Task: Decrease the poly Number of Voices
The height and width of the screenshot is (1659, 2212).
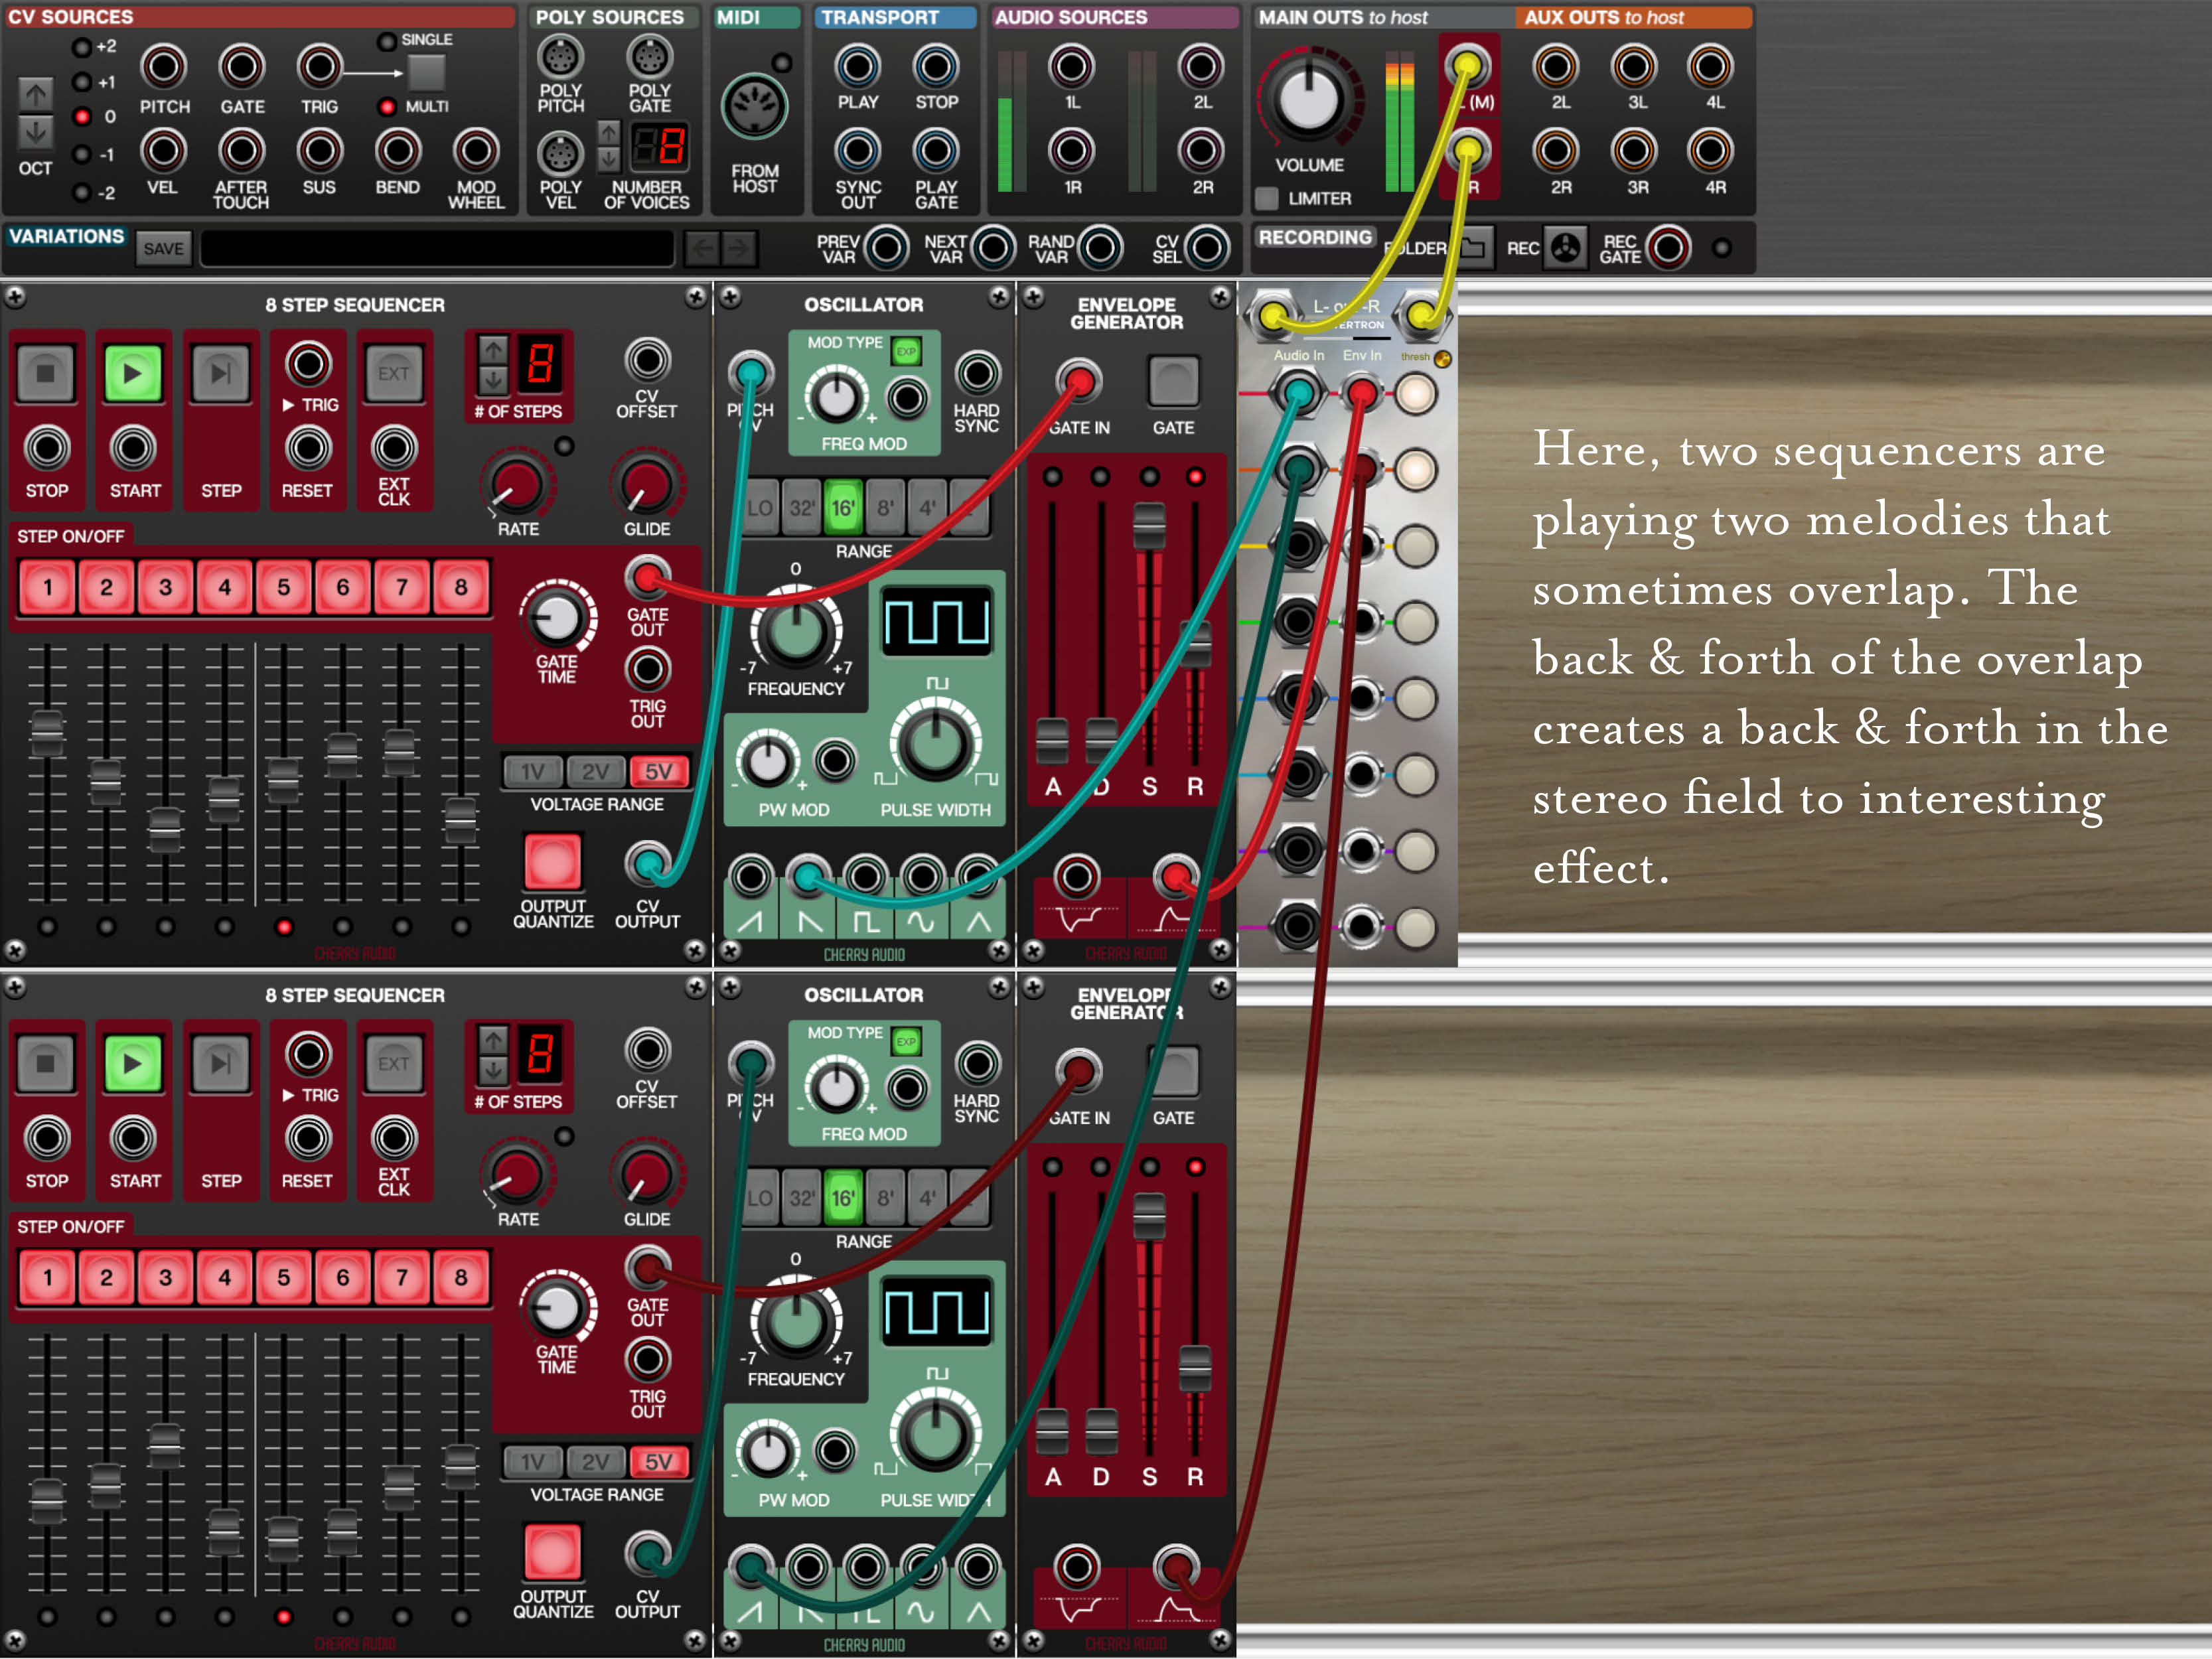Action: (608, 160)
